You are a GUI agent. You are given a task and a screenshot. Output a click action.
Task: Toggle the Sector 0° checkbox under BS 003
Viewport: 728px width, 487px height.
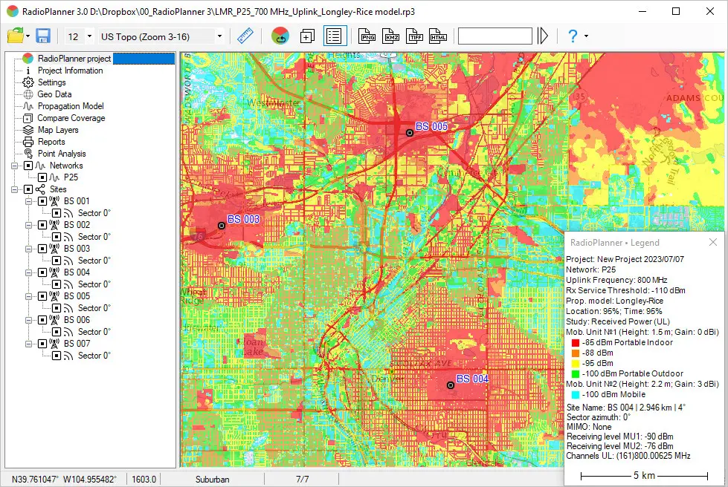(57, 261)
